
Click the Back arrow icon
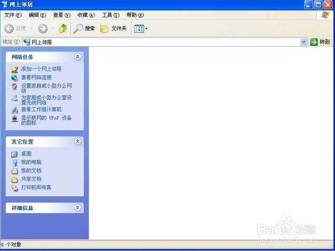point(9,29)
